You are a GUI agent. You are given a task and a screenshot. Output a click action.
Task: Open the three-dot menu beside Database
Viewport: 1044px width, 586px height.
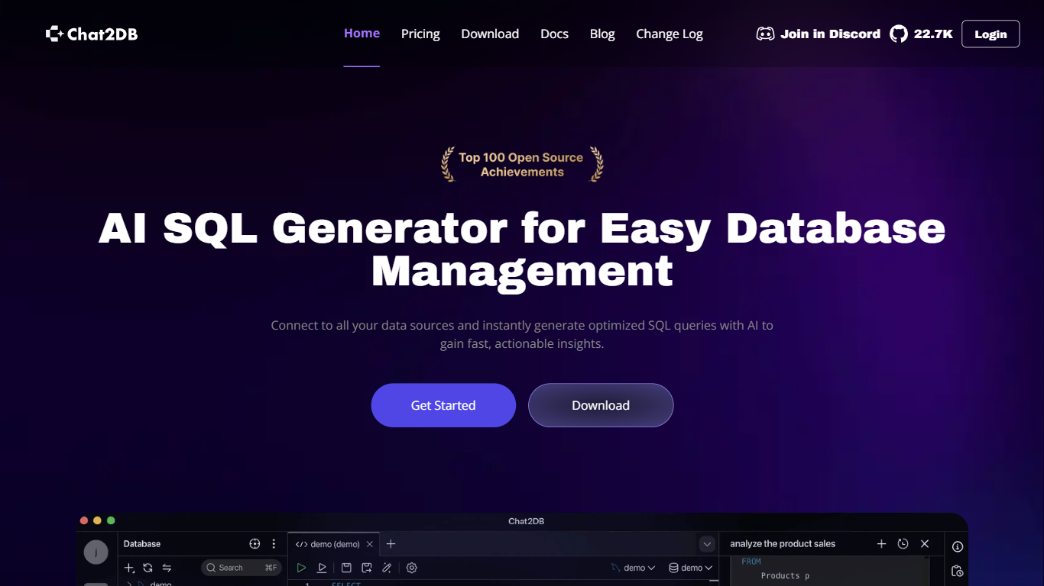(x=274, y=544)
